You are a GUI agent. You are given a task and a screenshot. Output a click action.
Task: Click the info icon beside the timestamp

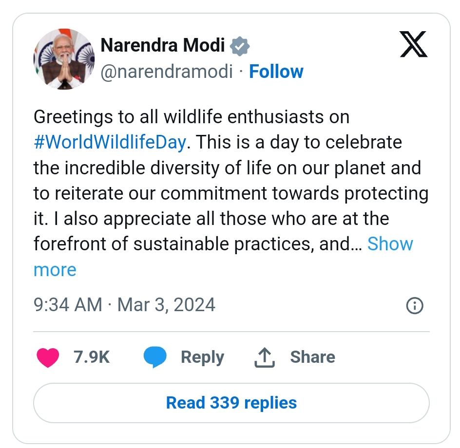414,305
